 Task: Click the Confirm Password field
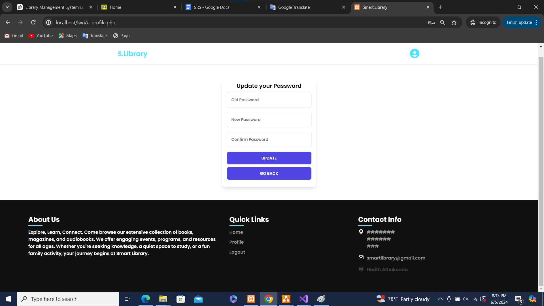pyautogui.click(x=269, y=139)
